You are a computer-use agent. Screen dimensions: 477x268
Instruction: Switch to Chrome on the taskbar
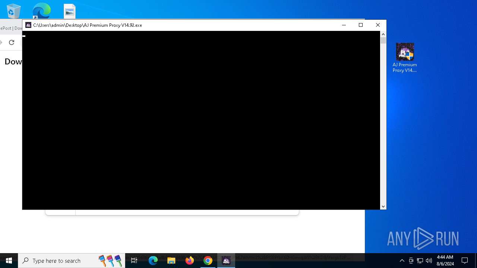[x=208, y=261]
